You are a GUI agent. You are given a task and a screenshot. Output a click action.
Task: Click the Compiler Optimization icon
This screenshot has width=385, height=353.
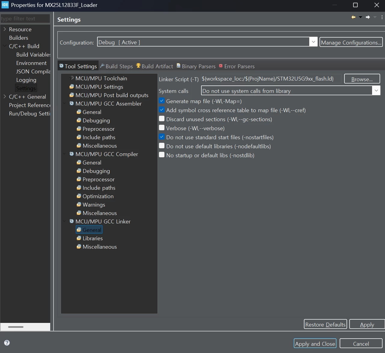point(79,196)
